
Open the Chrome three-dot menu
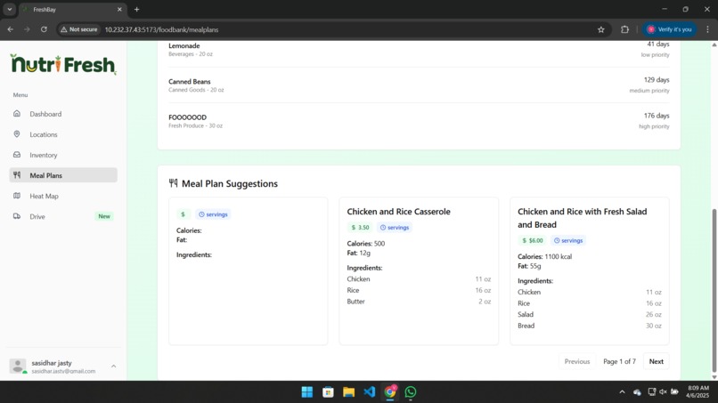point(708,29)
